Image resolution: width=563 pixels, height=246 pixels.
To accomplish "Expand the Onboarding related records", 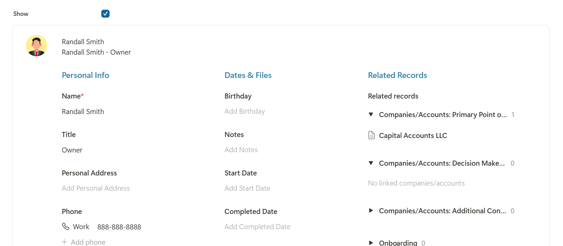I will tap(371, 243).
